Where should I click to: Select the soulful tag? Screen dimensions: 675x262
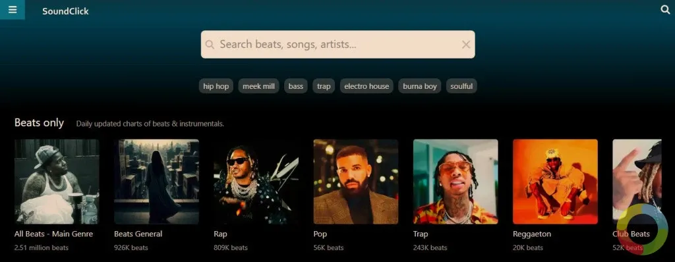(x=461, y=86)
